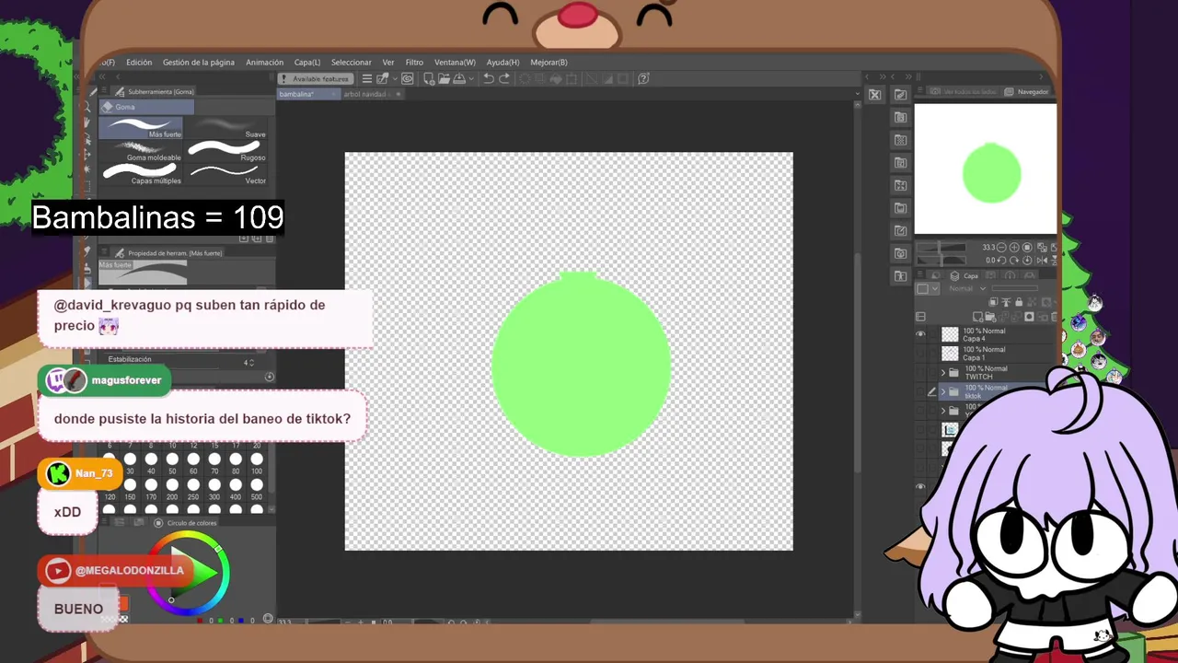
Task: Collapse the left panel with double-chevron icon
Action: 104,78
